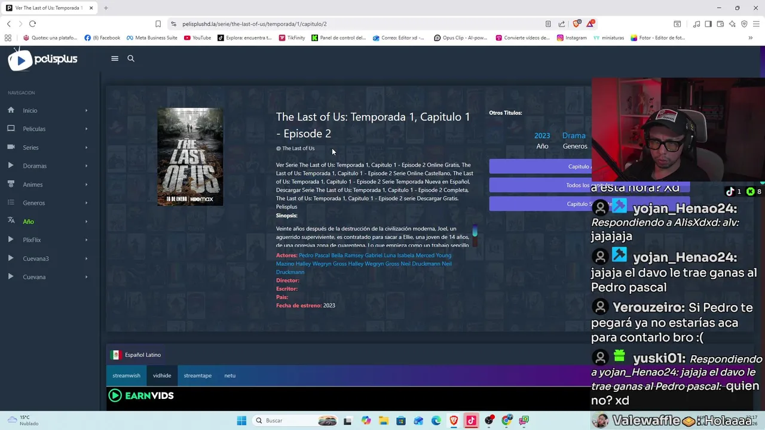The image size is (765, 430).
Task: Open a new browser tab with plus
Action: (x=106, y=8)
